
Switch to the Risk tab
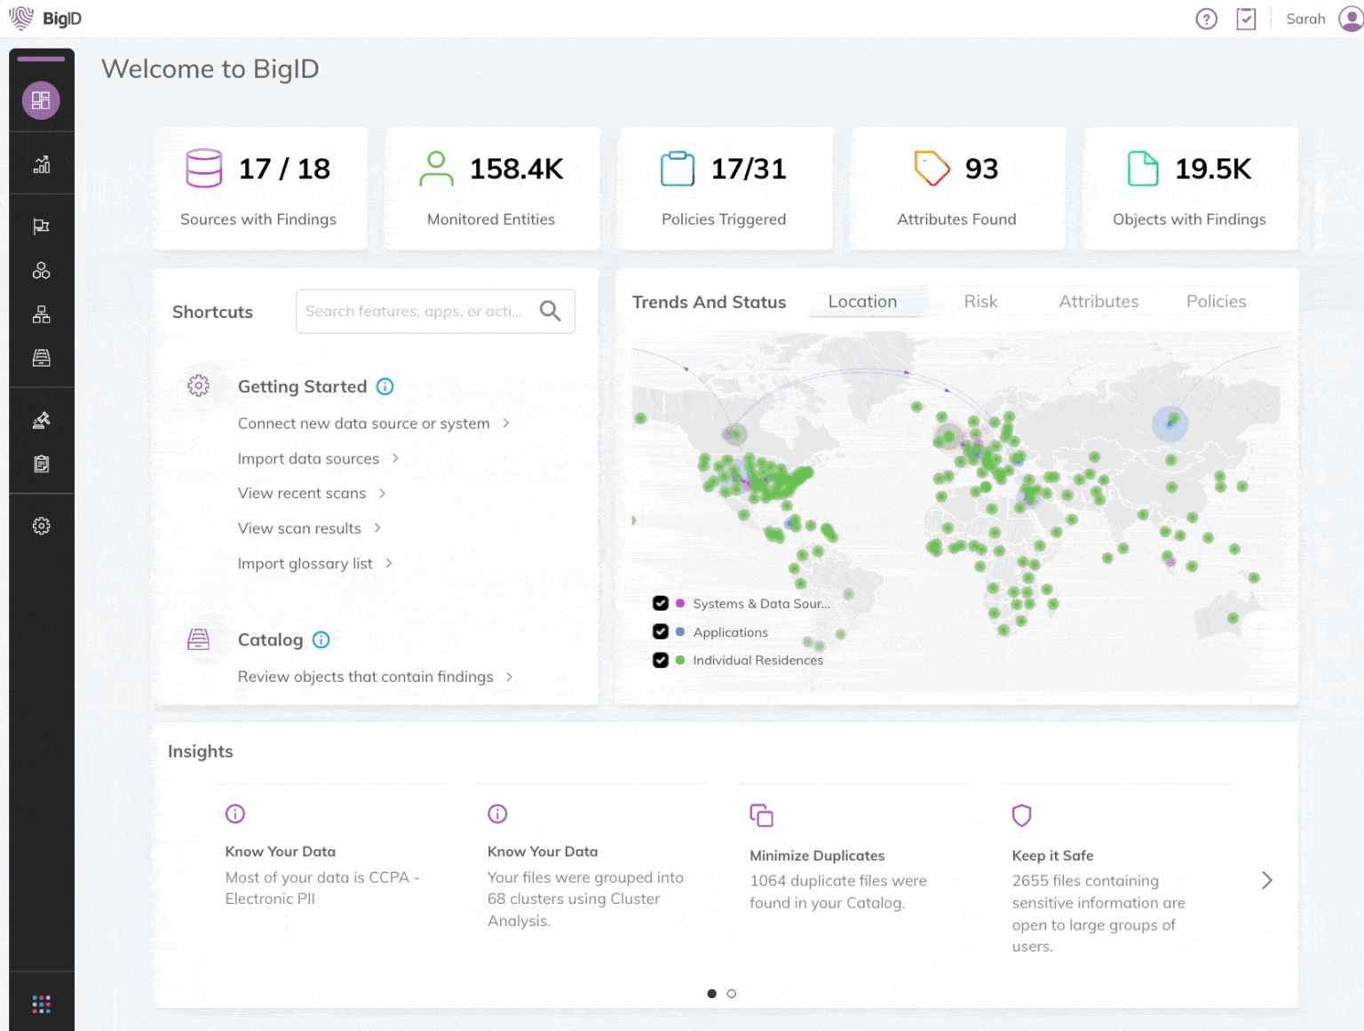pyautogui.click(x=980, y=302)
